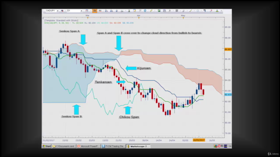Click the magnifier zoom toolbar icon
Viewport: 280px width, 157px height.
click(x=170, y=11)
